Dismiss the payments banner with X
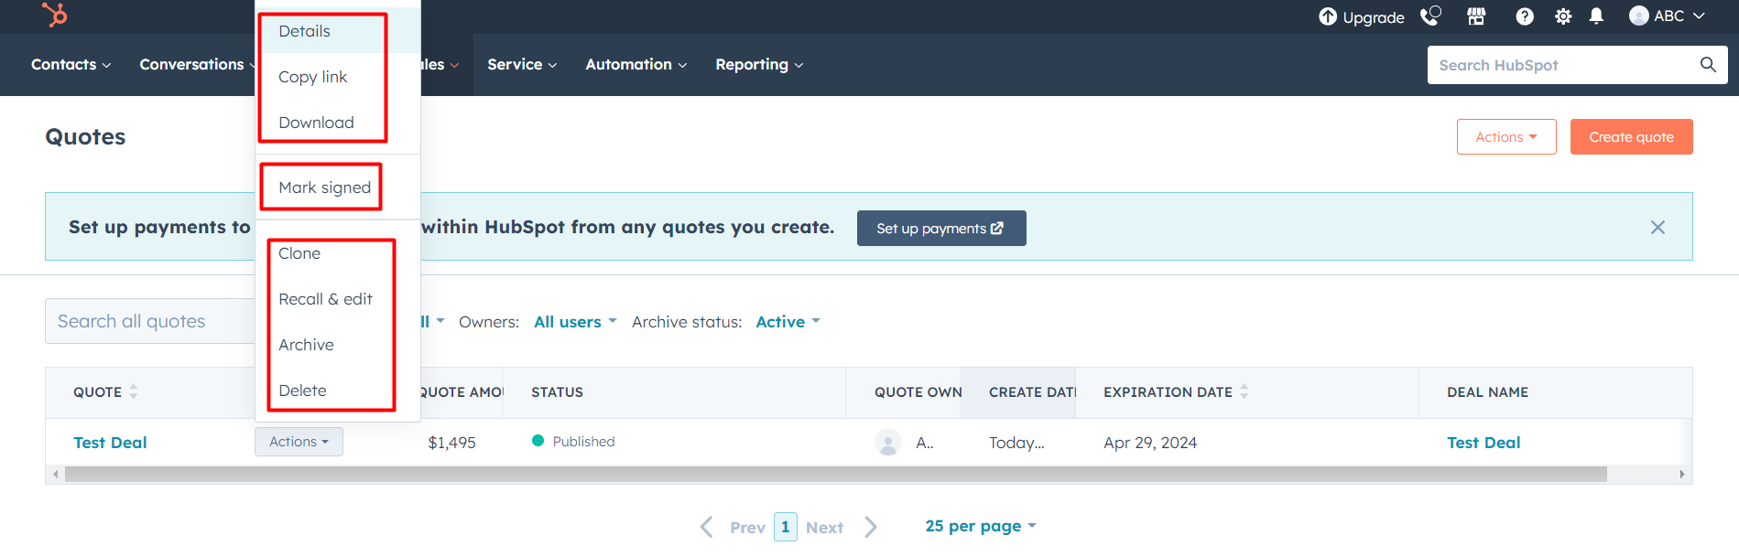 pos(1657,227)
